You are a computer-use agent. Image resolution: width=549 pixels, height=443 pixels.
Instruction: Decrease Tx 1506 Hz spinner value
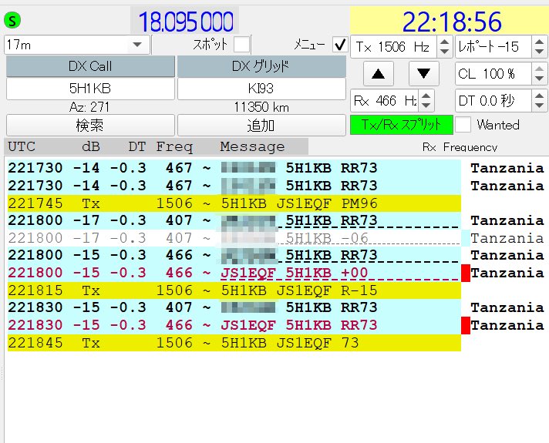tap(444, 52)
